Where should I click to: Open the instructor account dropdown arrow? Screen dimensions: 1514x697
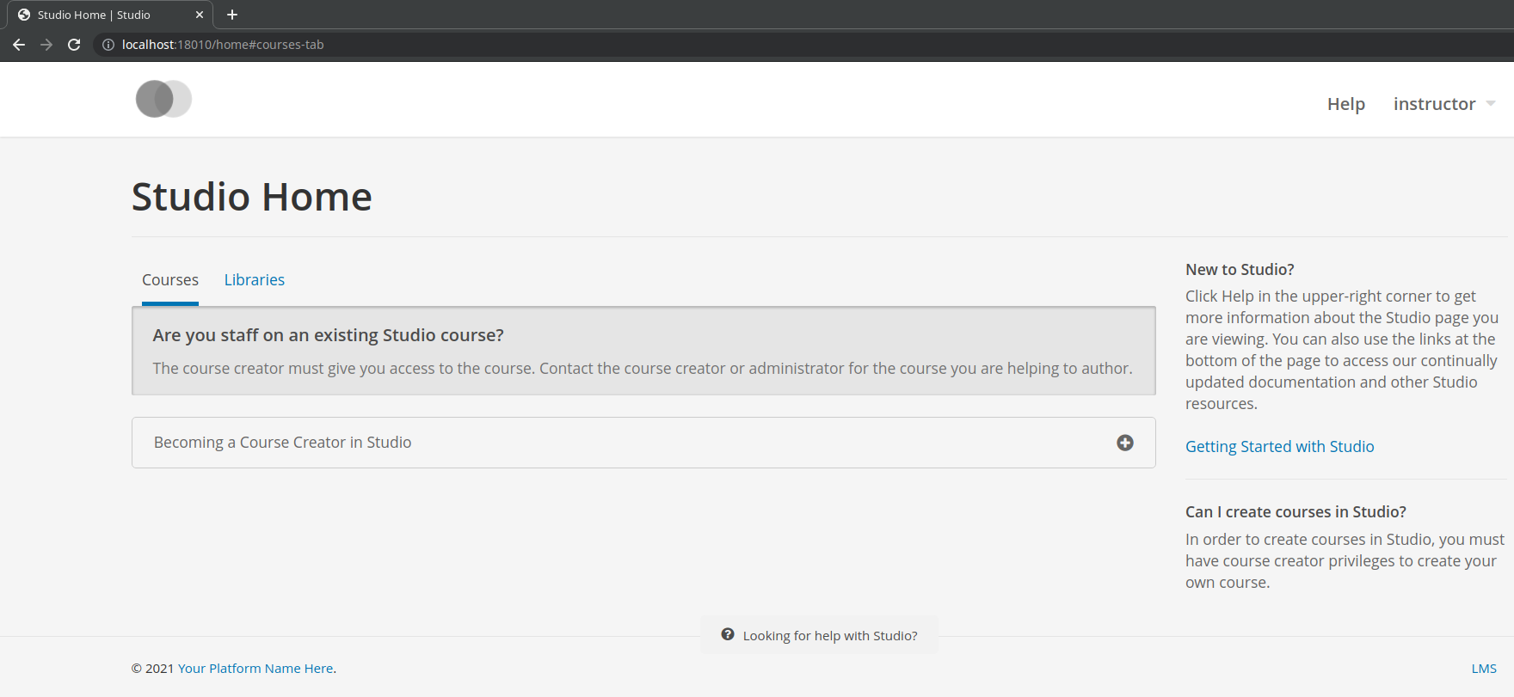pos(1491,103)
